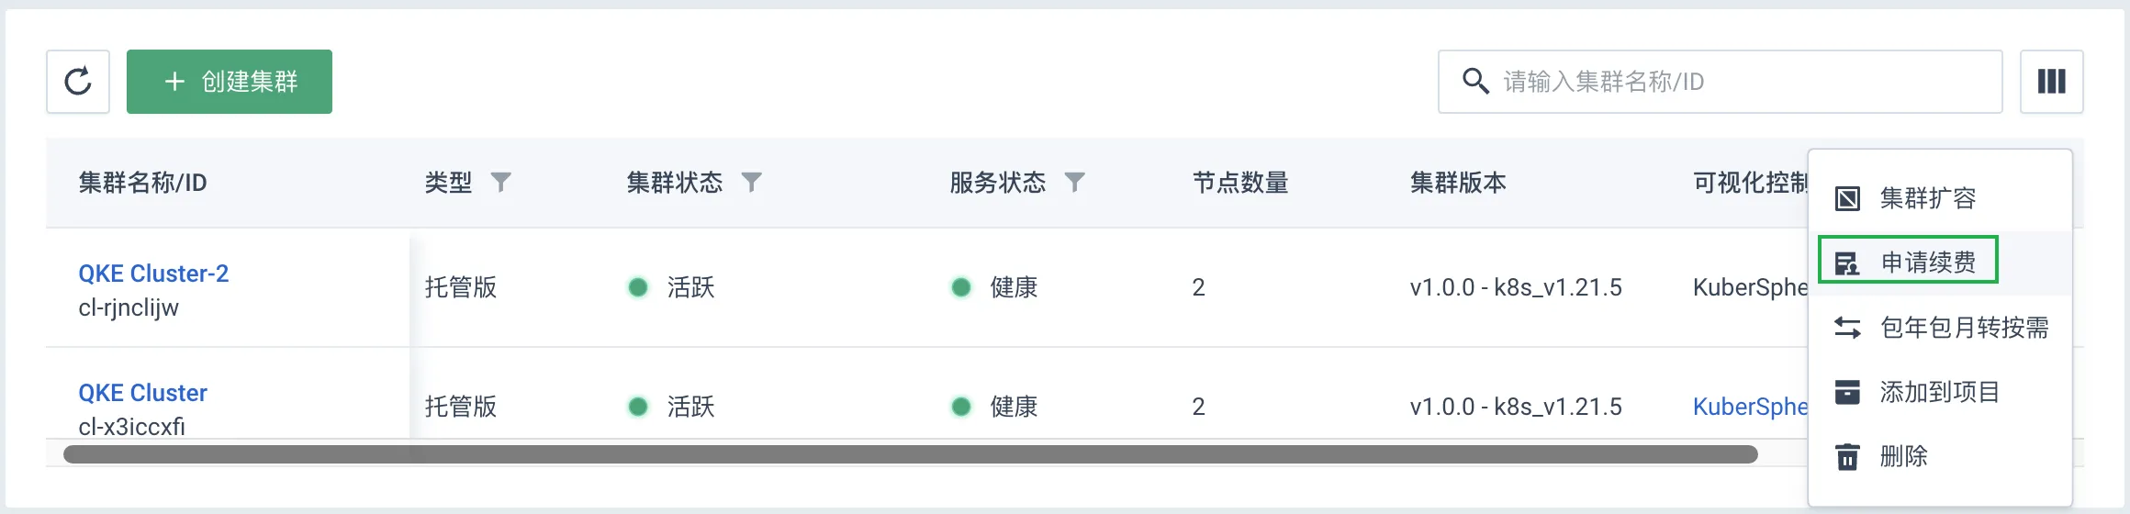The width and height of the screenshot is (2130, 514).
Task: Click the 添加到项目 archive box icon
Action: 1847,392
